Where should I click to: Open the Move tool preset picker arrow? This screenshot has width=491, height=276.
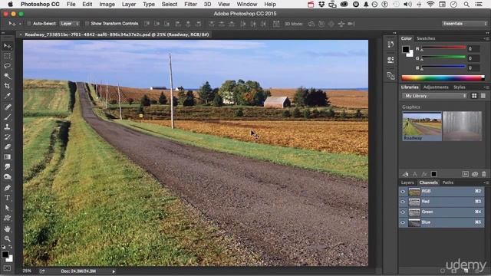[x=20, y=24]
